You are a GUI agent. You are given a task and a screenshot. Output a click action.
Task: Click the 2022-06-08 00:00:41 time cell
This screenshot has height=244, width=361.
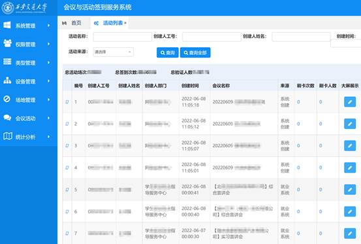[x=193, y=189]
